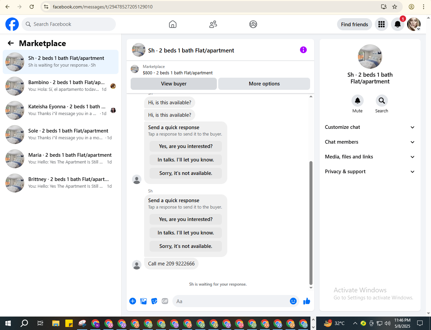Screen dimensions: 431x330
Task: Open the Sole conversation
Action: 61,135
